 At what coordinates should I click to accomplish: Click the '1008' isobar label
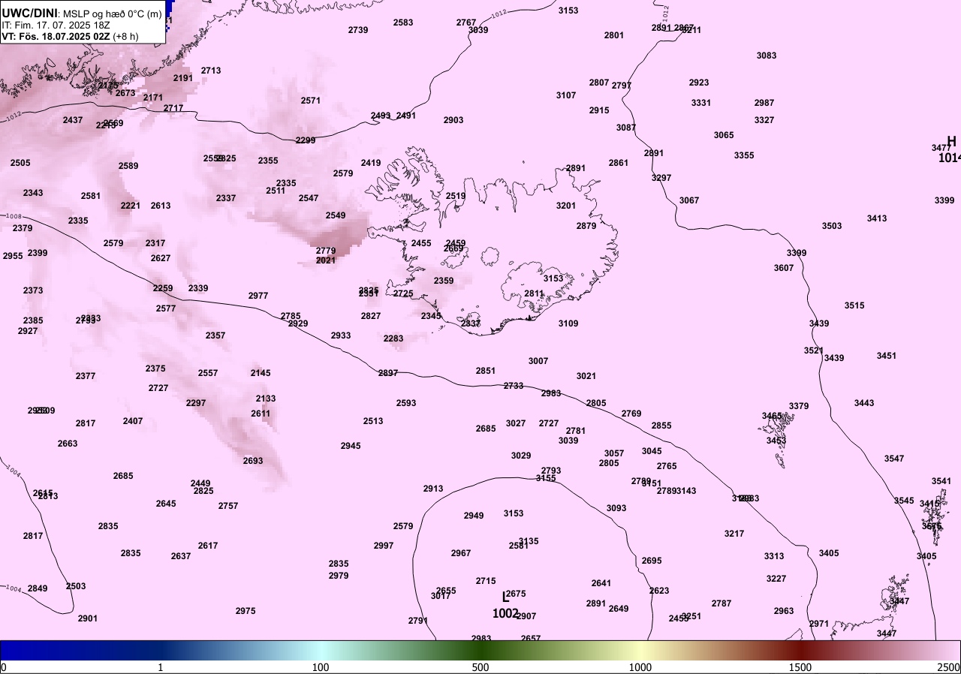tap(13, 216)
